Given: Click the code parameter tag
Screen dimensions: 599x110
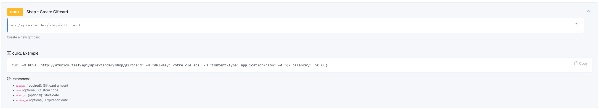Looking at the screenshot, I should coord(18,91).
